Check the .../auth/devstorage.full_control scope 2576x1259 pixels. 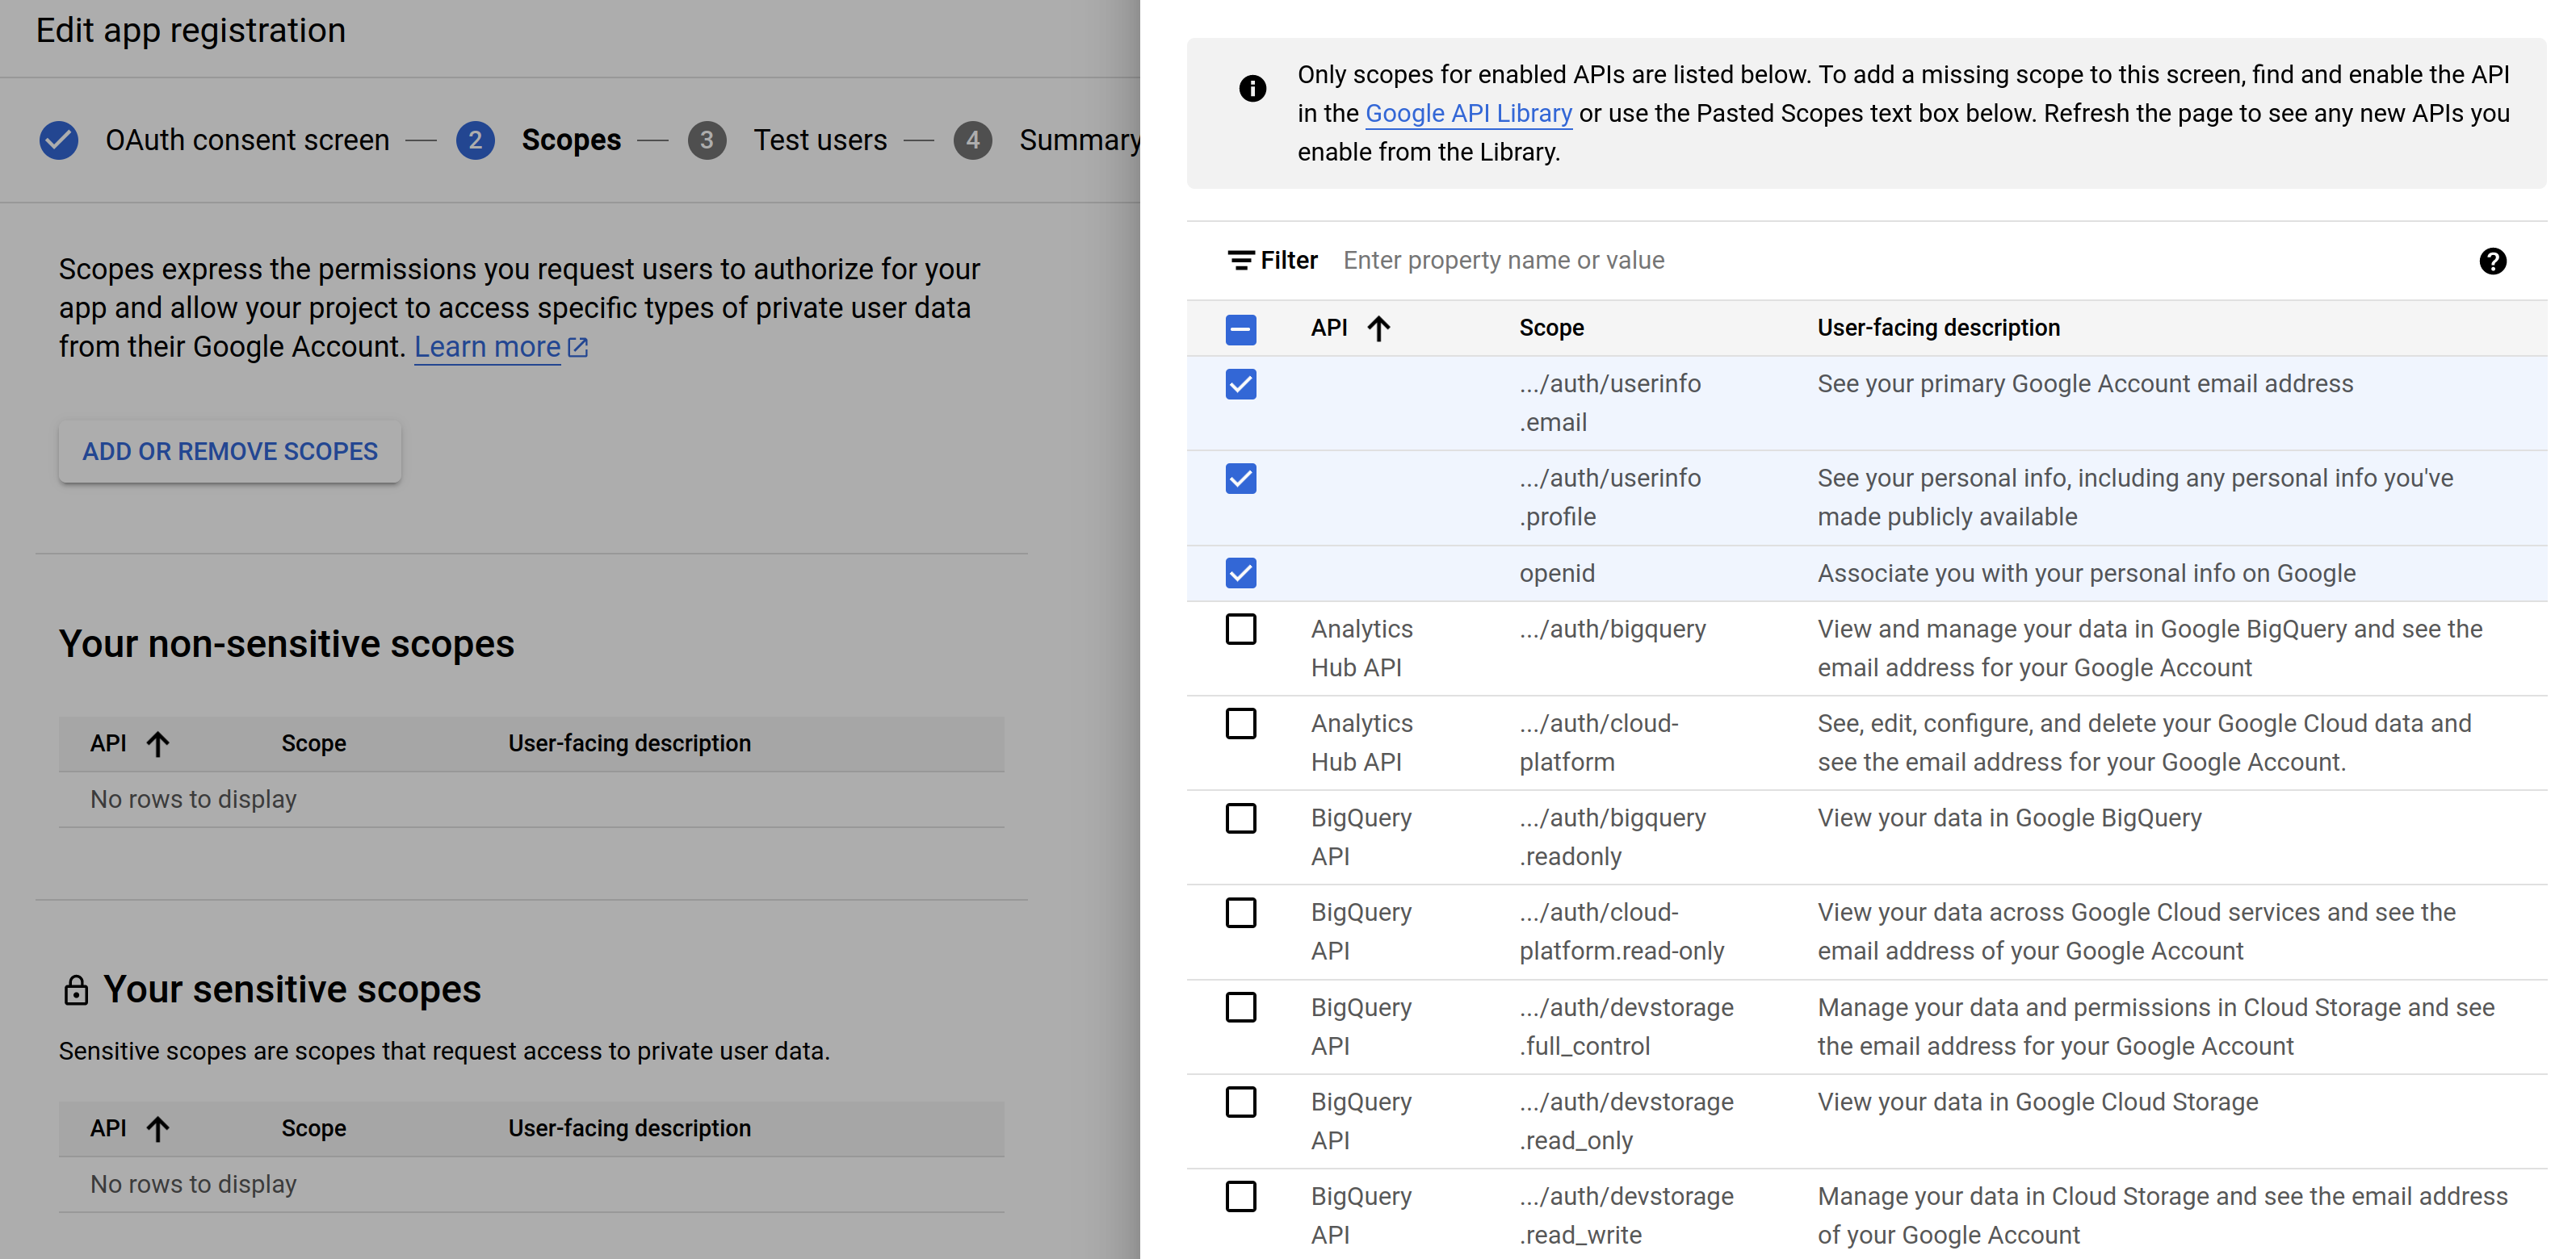pos(1241,1007)
